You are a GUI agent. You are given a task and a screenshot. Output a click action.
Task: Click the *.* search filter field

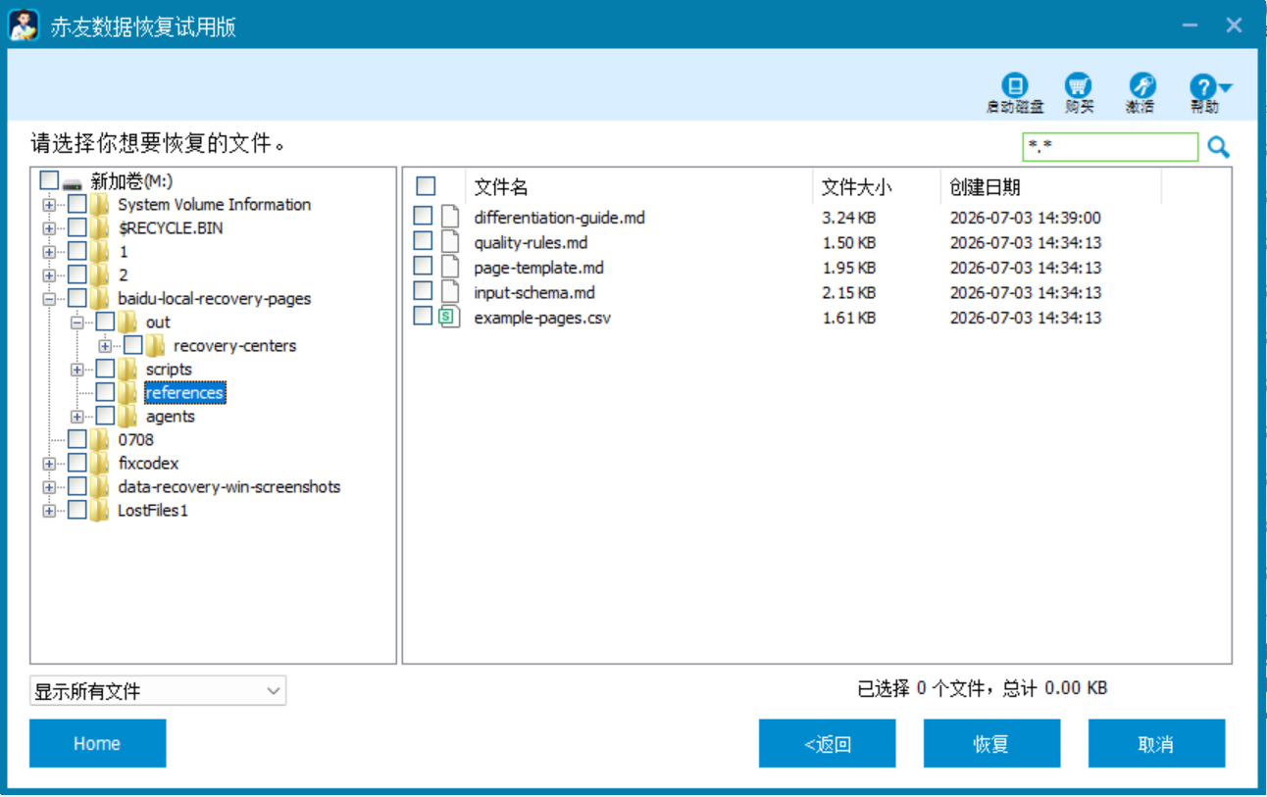point(1110,147)
